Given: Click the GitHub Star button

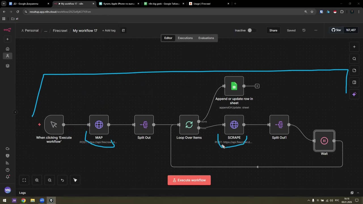Looking at the screenshot, I should coord(336,30).
